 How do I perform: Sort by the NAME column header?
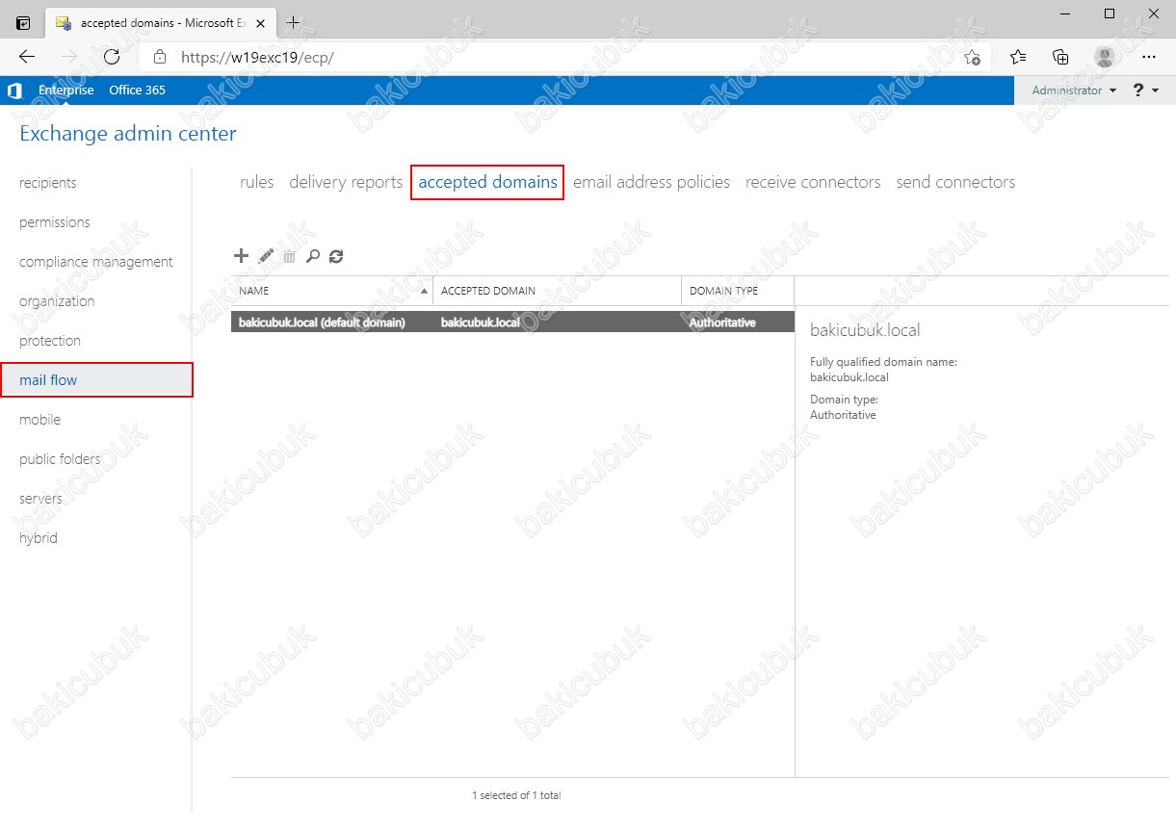(331, 291)
